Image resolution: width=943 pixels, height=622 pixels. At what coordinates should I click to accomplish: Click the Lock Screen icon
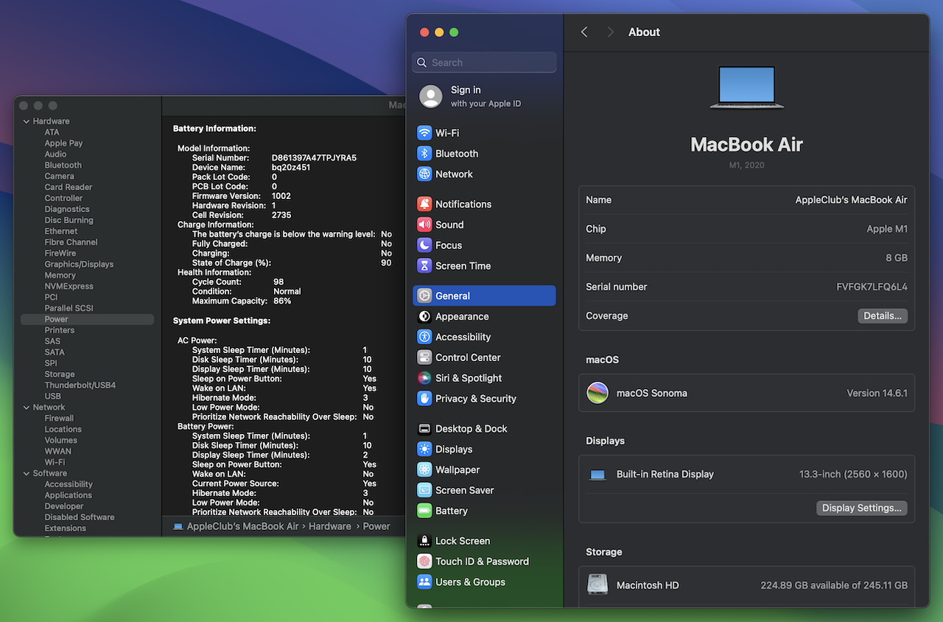424,541
